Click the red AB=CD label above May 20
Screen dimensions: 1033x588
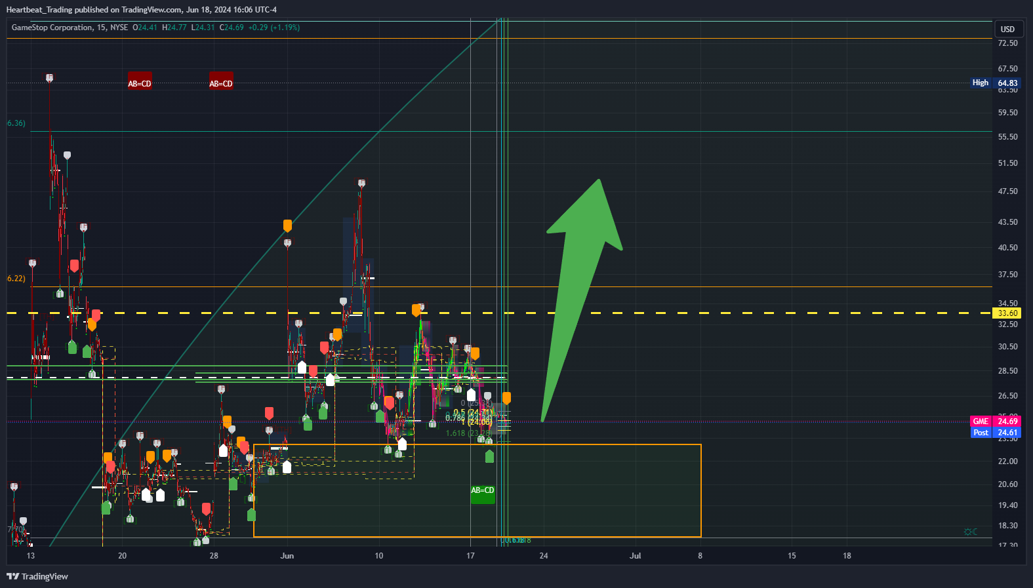140,81
